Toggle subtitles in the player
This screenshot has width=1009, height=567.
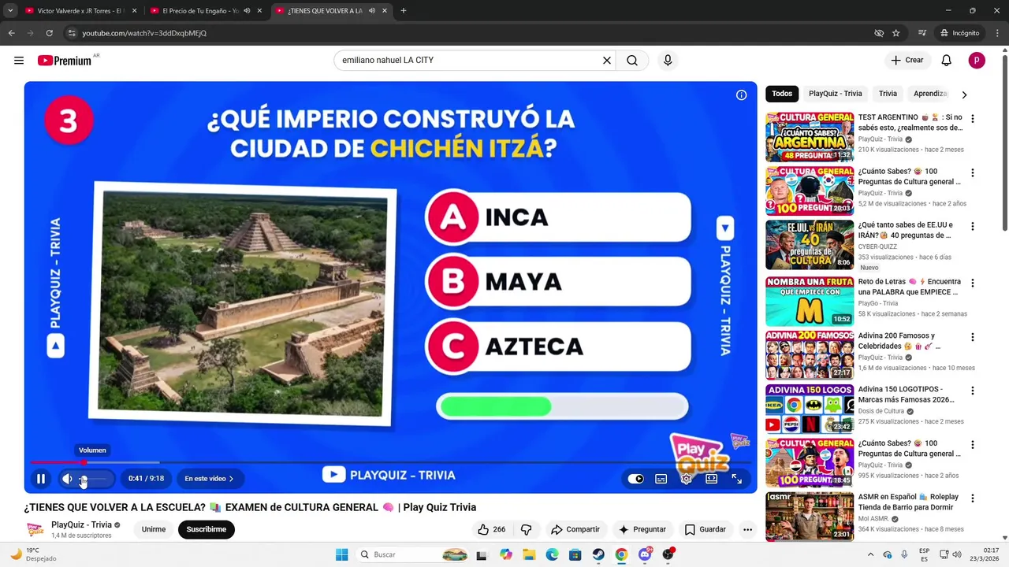[x=661, y=479]
